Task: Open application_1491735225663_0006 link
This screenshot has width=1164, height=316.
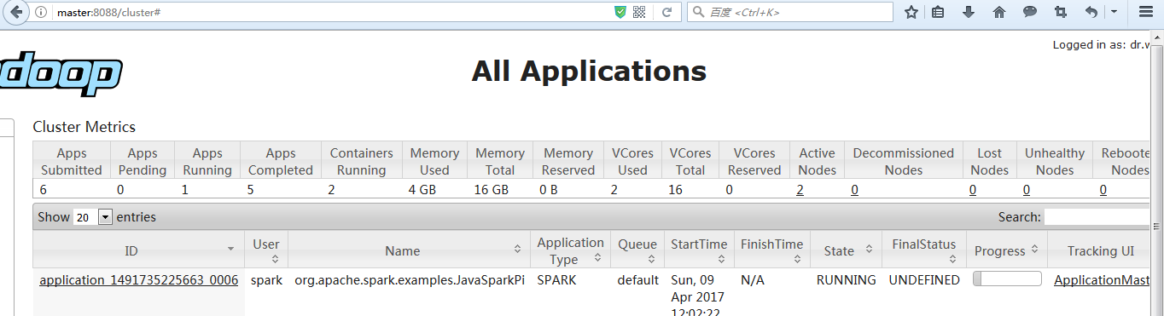Action: [138, 280]
